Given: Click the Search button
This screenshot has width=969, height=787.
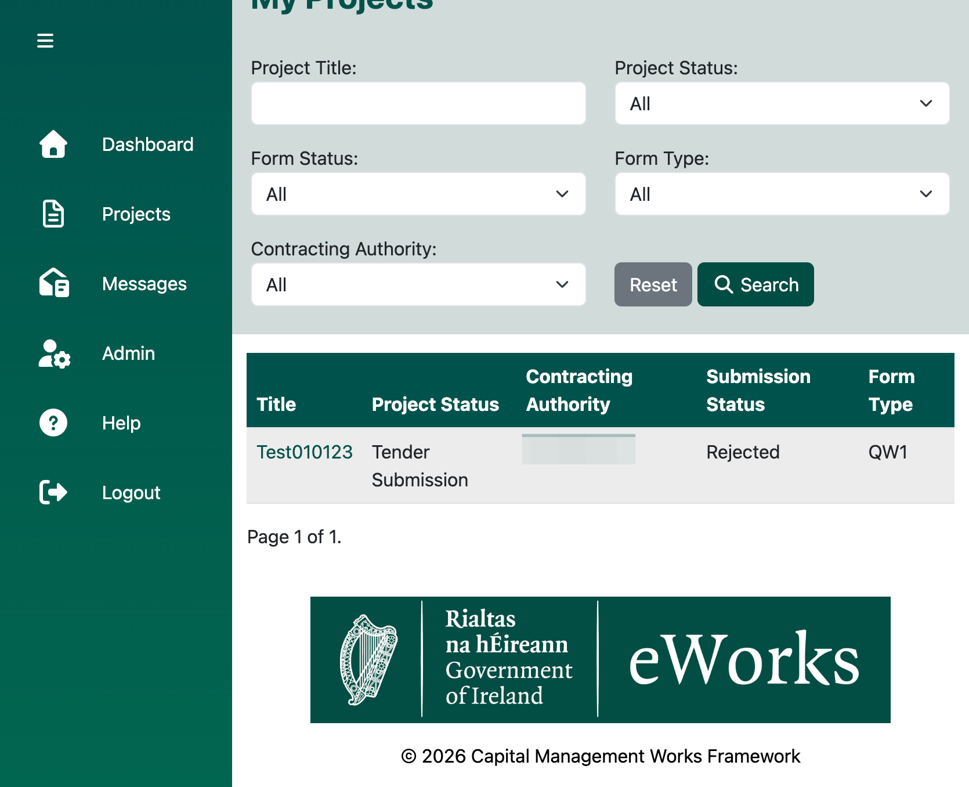Looking at the screenshot, I should 755,284.
